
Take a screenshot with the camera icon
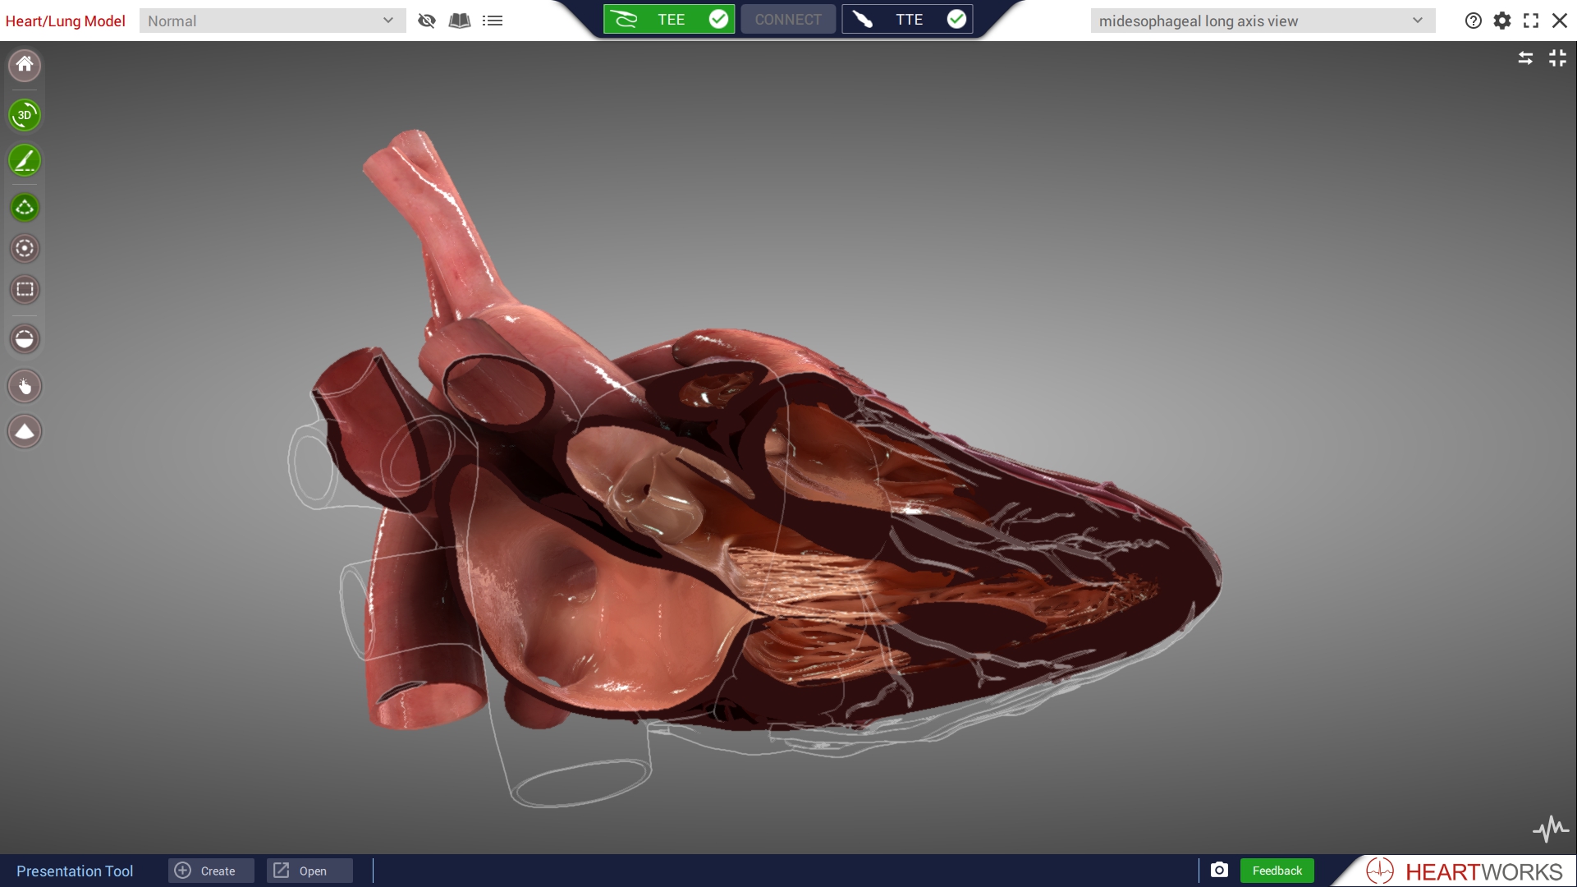[1219, 870]
